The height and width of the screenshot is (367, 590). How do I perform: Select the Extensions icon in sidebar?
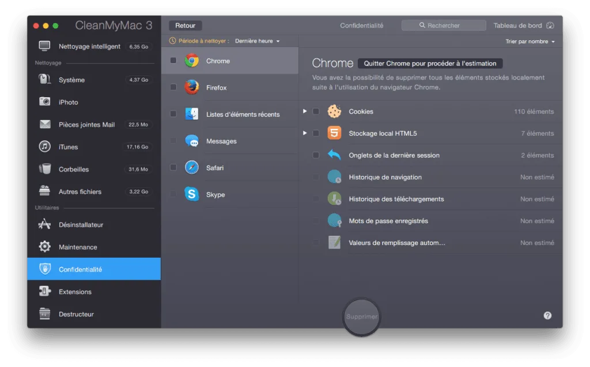[x=44, y=291]
